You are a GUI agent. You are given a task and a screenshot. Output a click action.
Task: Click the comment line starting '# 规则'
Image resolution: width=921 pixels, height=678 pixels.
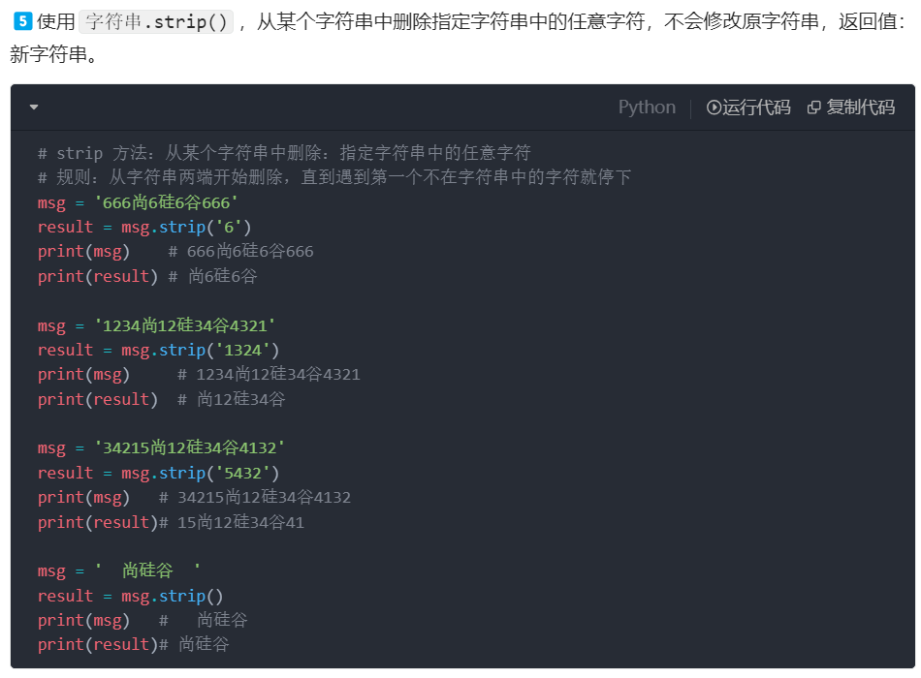334,177
